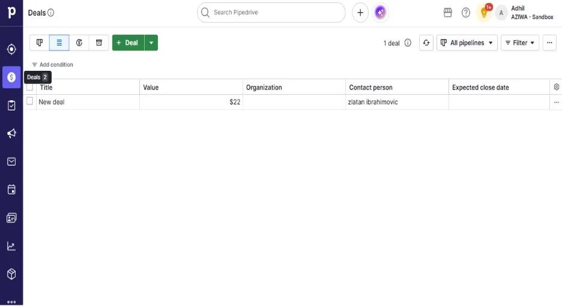Open the New deal link
Image resolution: width=562 pixels, height=306 pixels.
(x=52, y=102)
